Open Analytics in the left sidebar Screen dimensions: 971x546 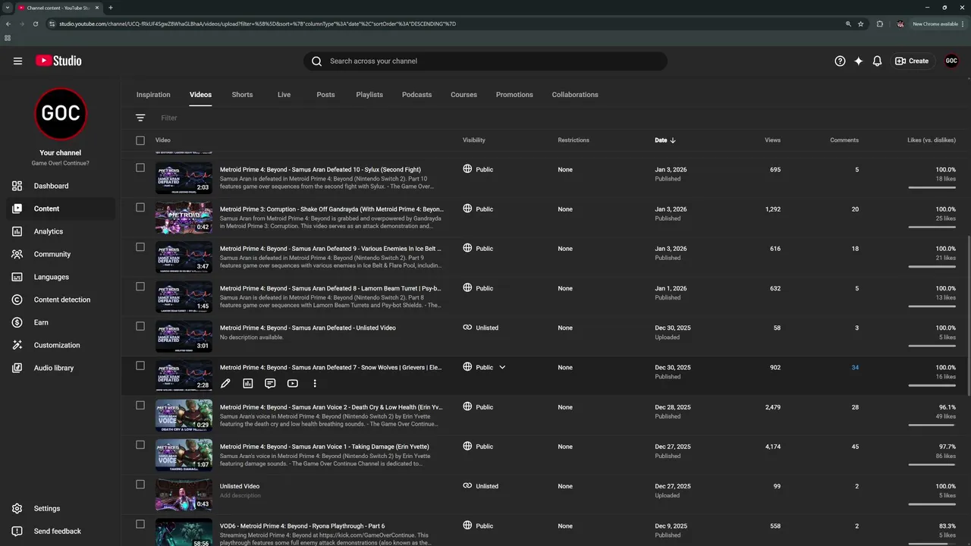[x=49, y=231]
